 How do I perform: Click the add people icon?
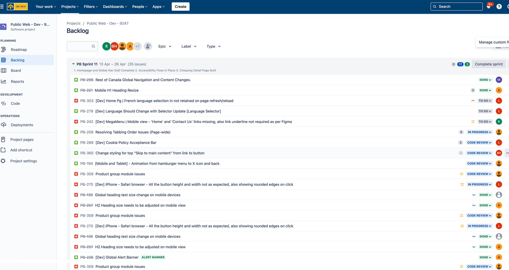pos(148,46)
